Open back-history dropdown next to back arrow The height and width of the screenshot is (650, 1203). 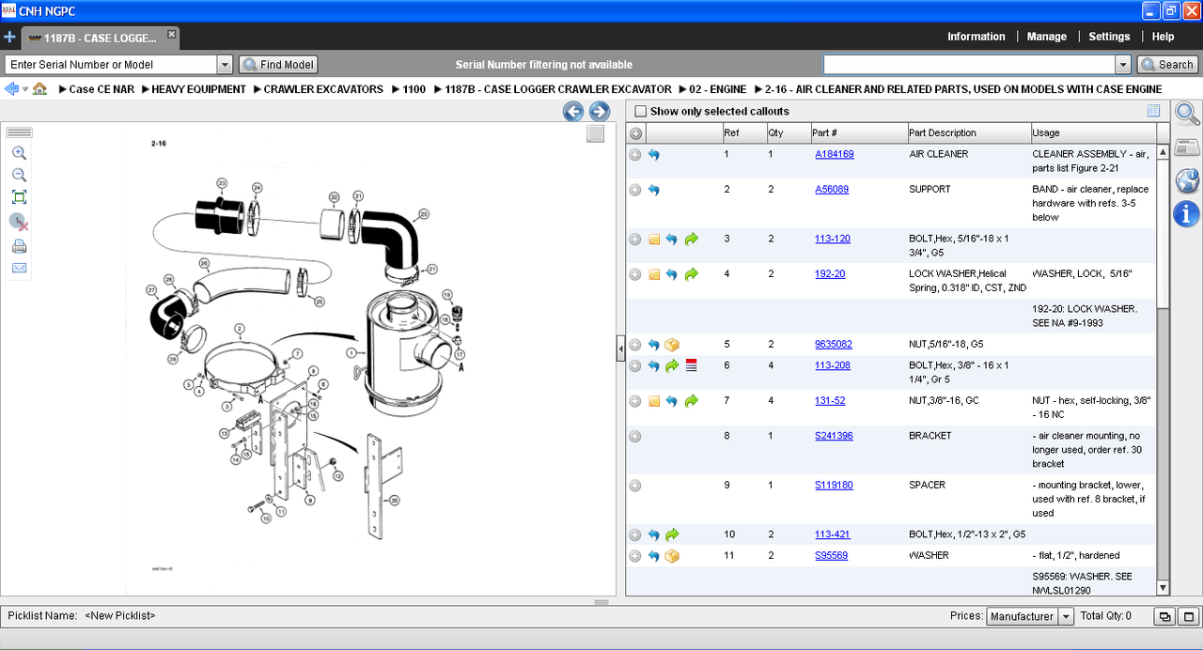pyautogui.click(x=25, y=90)
